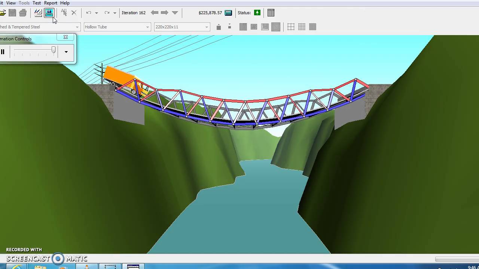Close the Animation Controls panel
479x269 pixels.
click(65, 37)
